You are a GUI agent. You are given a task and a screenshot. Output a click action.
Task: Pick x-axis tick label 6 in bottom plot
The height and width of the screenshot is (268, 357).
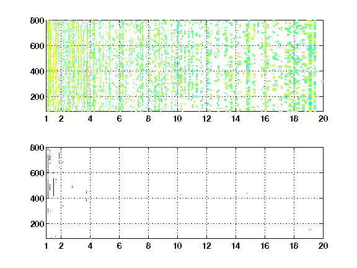pyautogui.click(x=119, y=246)
